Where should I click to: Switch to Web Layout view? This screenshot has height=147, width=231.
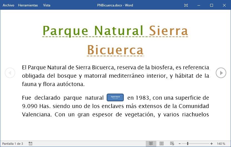point(172,144)
